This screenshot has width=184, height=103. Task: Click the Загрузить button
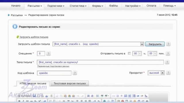155,44
